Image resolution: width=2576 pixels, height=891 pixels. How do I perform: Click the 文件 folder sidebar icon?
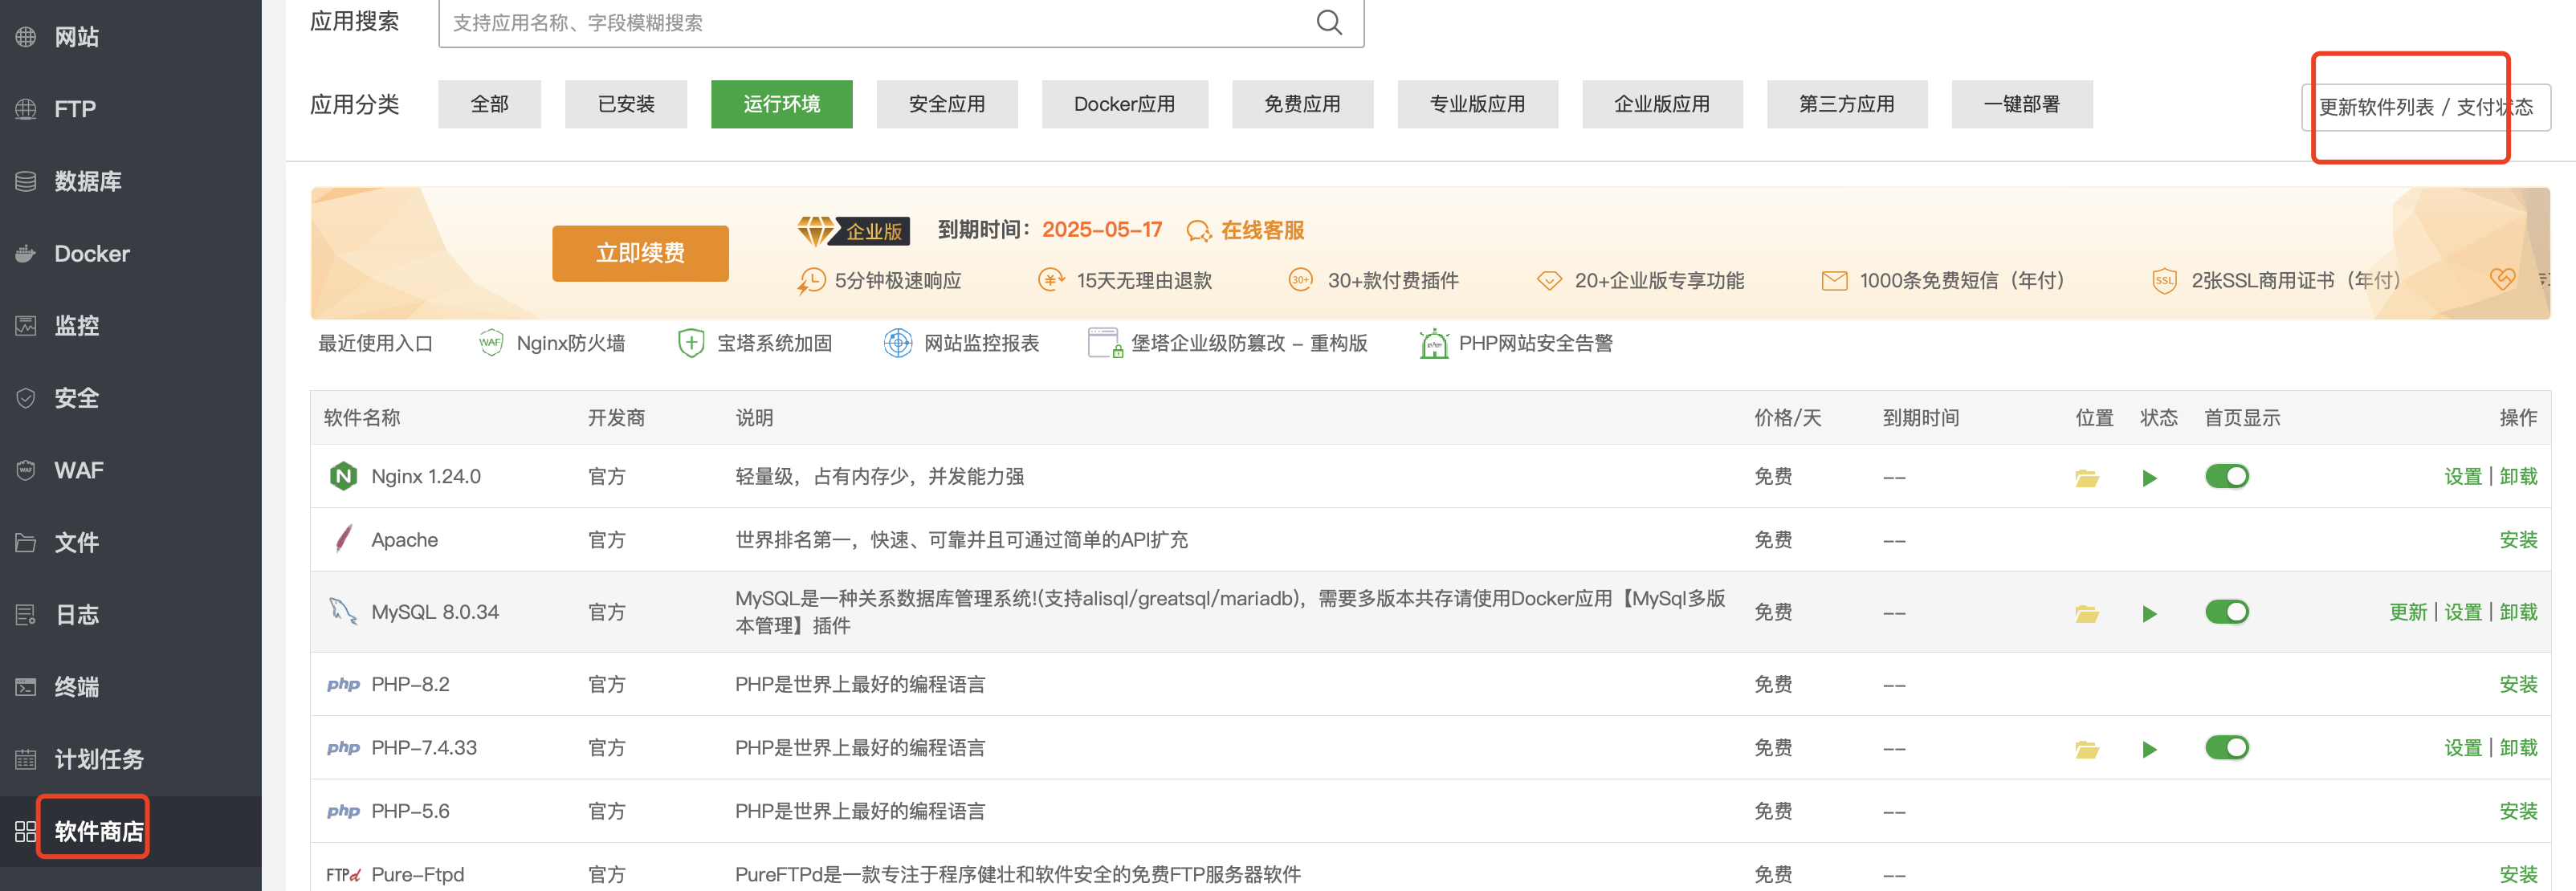pos(26,542)
